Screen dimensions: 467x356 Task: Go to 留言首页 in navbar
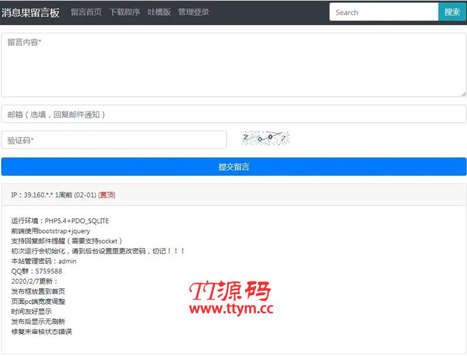click(86, 12)
